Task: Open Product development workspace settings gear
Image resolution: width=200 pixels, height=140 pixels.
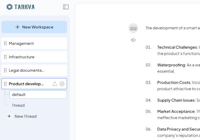Action: [62, 84]
